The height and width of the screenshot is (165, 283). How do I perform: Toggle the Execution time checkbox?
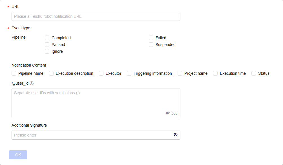(x=215, y=73)
